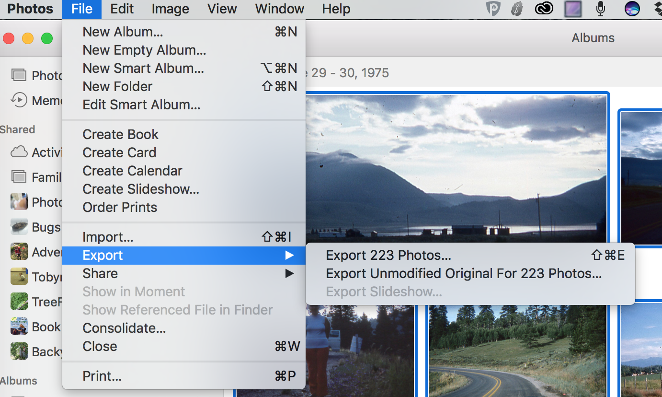The width and height of the screenshot is (662, 397).
Task: Click Export 223 Photos…
Action: pyautogui.click(x=470, y=256)
